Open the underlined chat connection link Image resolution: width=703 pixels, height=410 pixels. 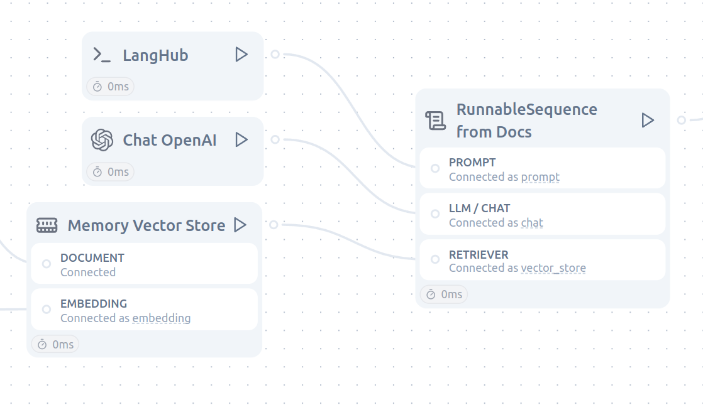tap(532, 222)
